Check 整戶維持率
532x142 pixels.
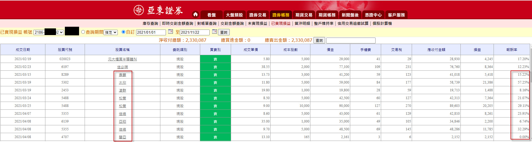324,23
